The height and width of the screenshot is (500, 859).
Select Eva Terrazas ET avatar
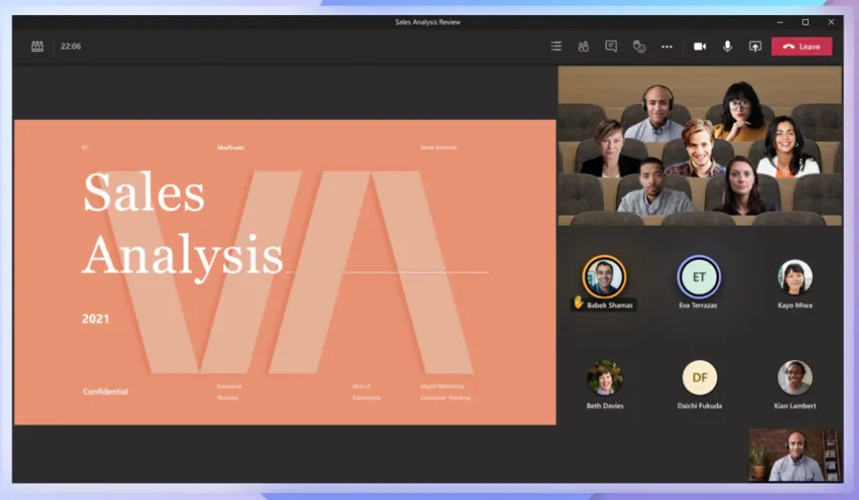click(698, 277)
